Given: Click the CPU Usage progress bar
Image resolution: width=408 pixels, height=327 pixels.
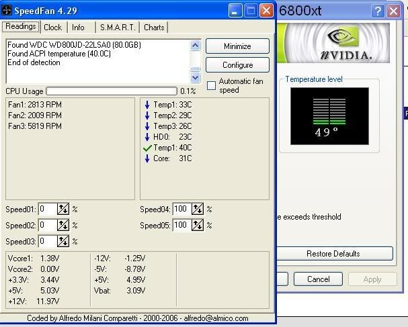Looking at the screenshot, I should (112, 91).
